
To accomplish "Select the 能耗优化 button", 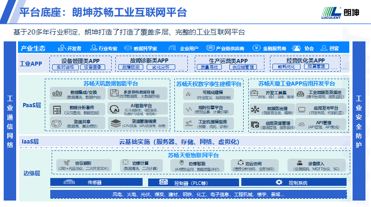I will point(286,67).
